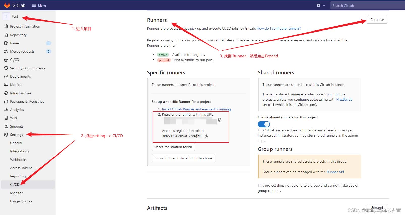Click the Merge requests icon
This screenshot has height=215, width=405.
click(x=6, y=51)
